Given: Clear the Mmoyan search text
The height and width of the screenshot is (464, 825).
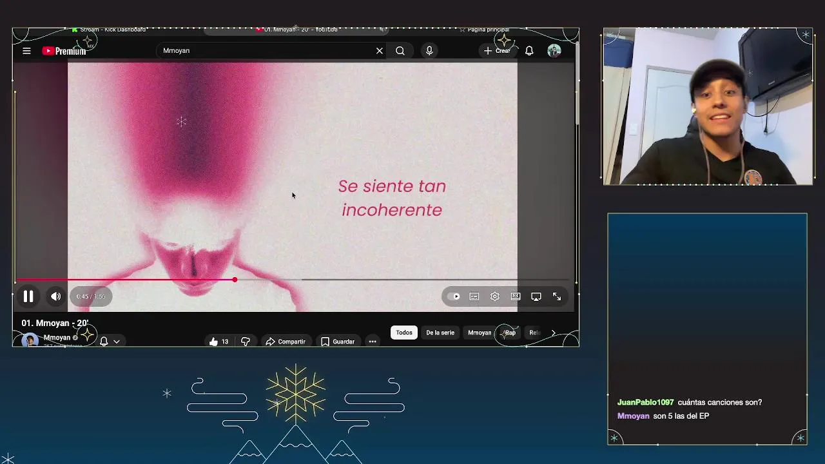Looking at the screenshot, I should (x=380, y=51).
